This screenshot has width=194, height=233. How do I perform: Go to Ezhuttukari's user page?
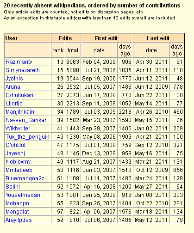click(19, 95)
